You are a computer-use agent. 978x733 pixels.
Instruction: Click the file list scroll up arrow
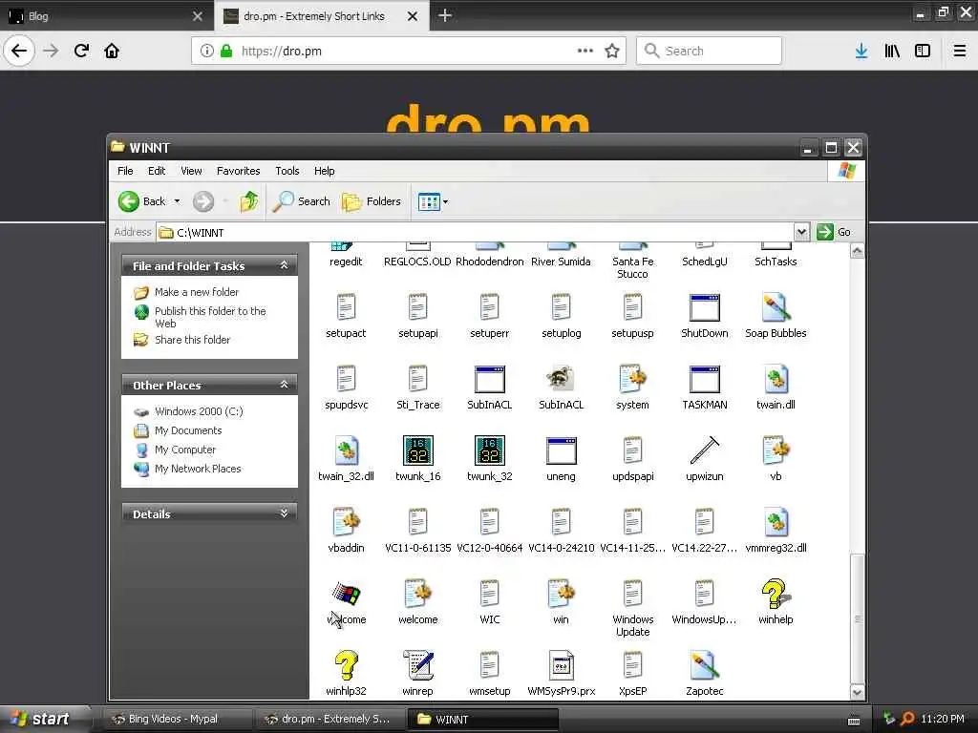857,251
